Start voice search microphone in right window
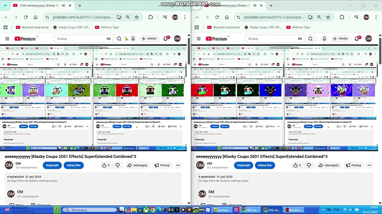 324,39
